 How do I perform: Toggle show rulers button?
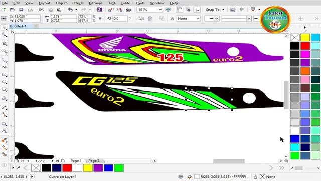click(179, 10)
